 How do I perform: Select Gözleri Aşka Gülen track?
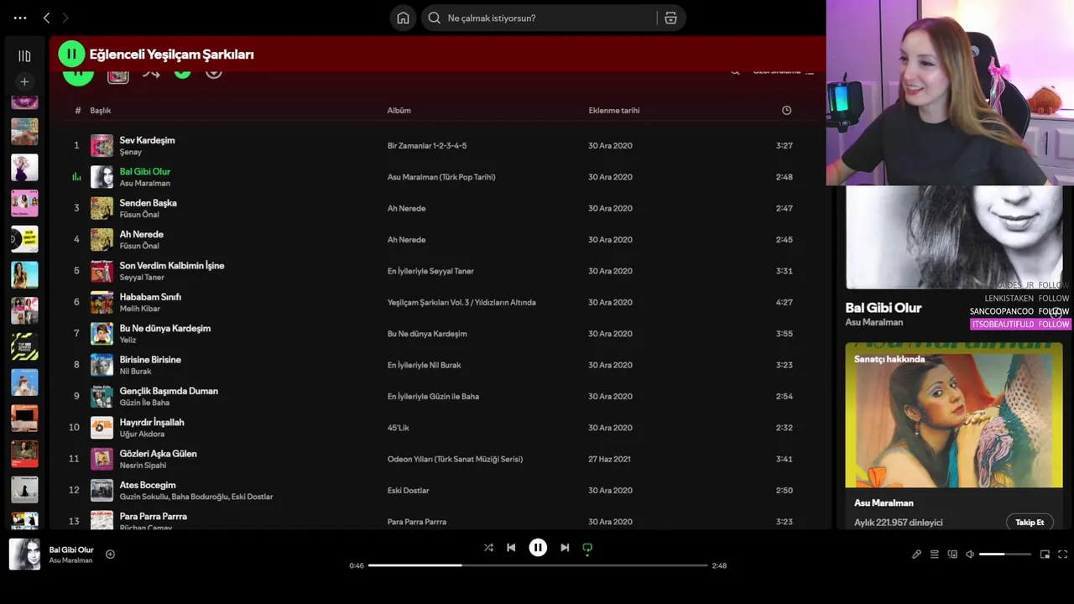pyautogui.click(x=158, y=454)
